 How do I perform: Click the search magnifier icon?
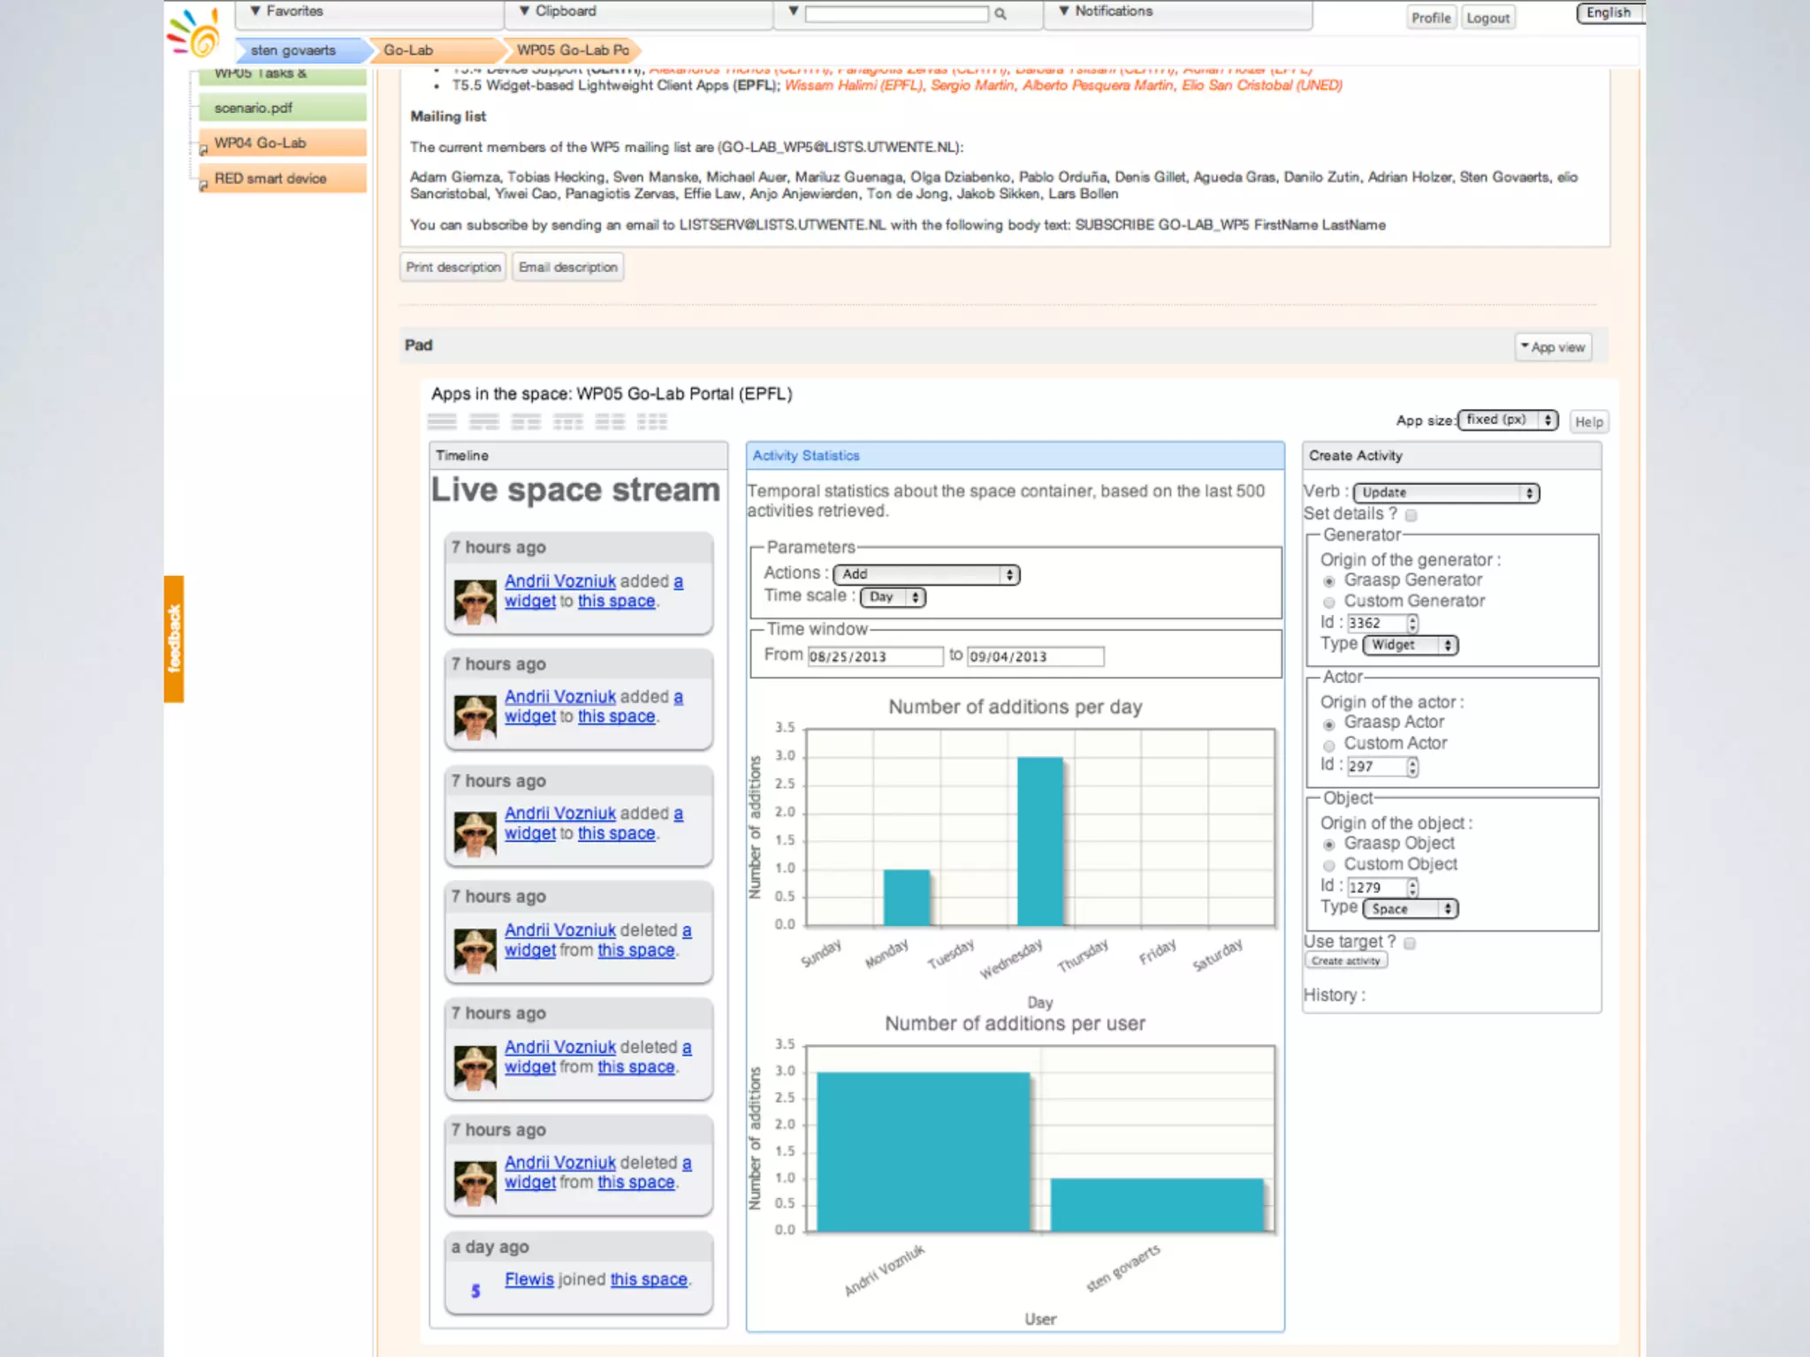[1000, 14]
